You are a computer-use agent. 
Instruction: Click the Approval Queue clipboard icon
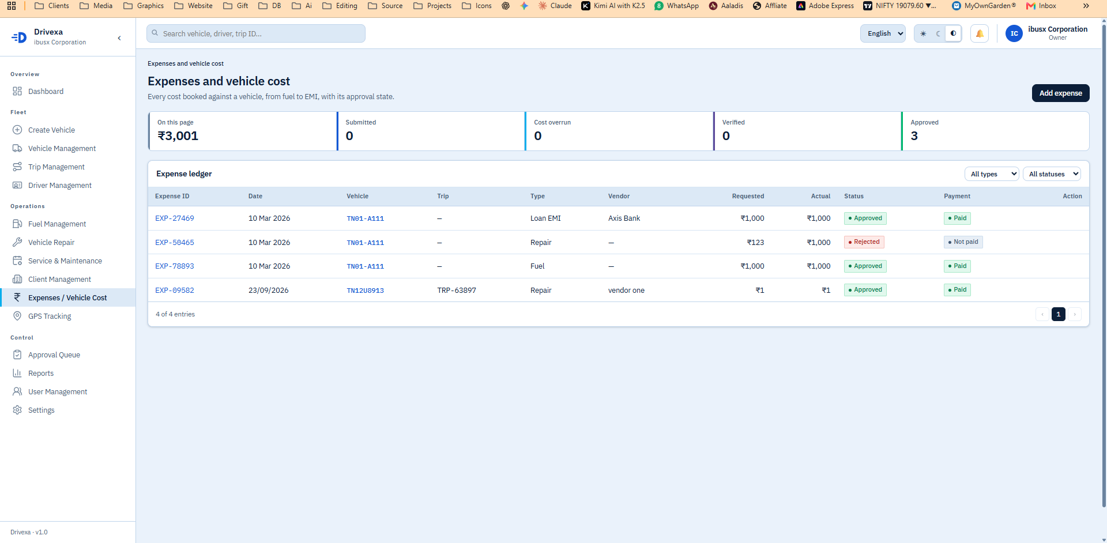[x=17, y=355]
